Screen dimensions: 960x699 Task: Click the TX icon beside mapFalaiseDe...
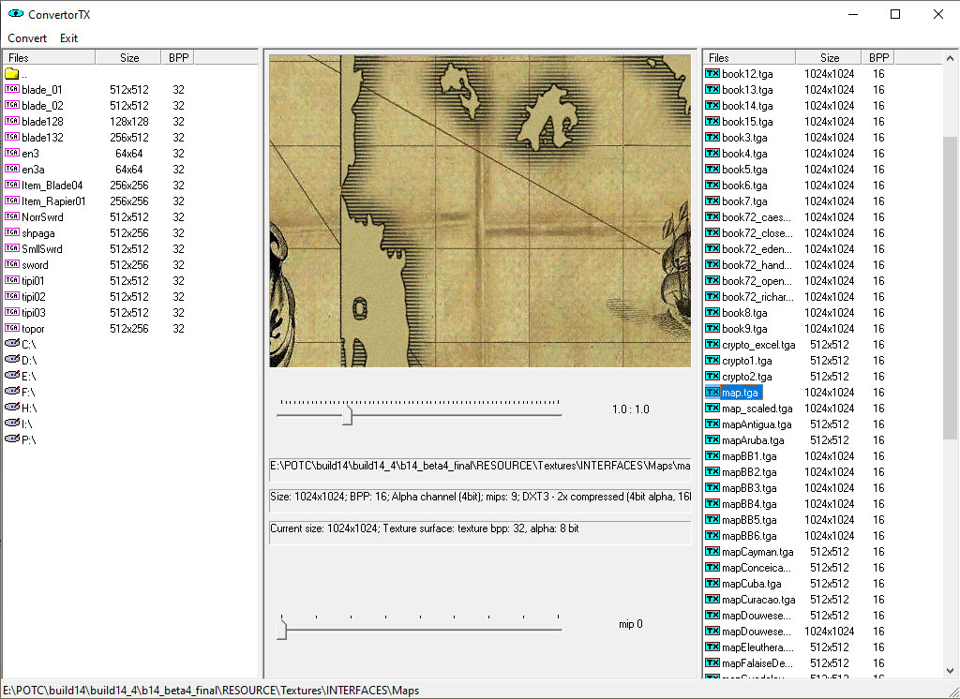(712, 662)
